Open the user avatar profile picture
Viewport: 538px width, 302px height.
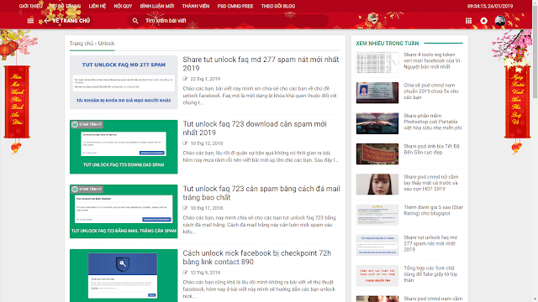click(500, 20)
